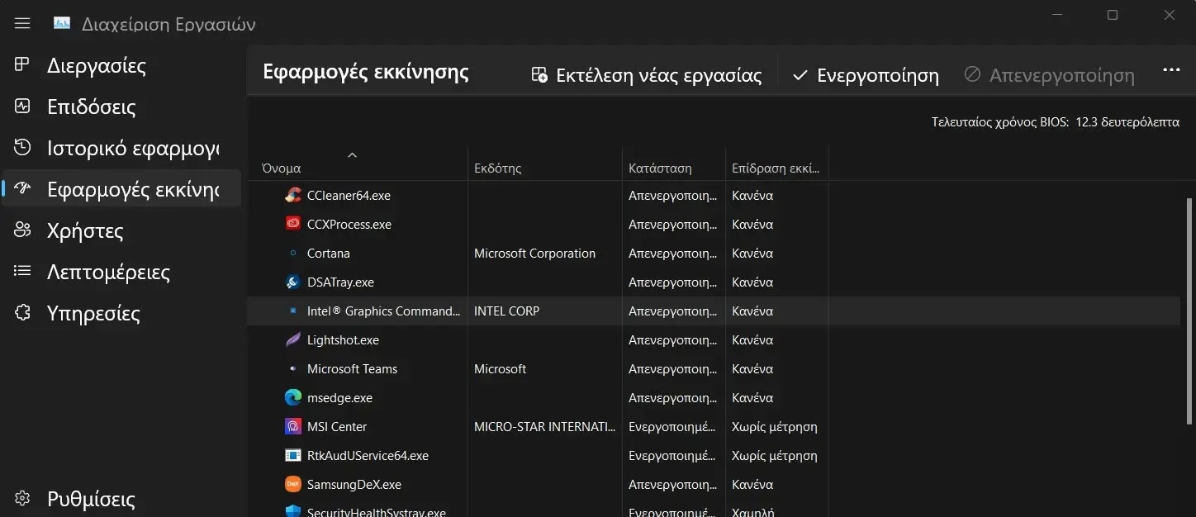Click the Ρυθμίσεις gear icon
This screenshot has width=1196, height=517.
(22, 499)
